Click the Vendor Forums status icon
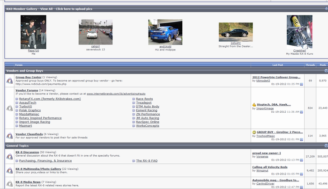The image size is (328, 189). pyautogui.click(x=9, y=108)
